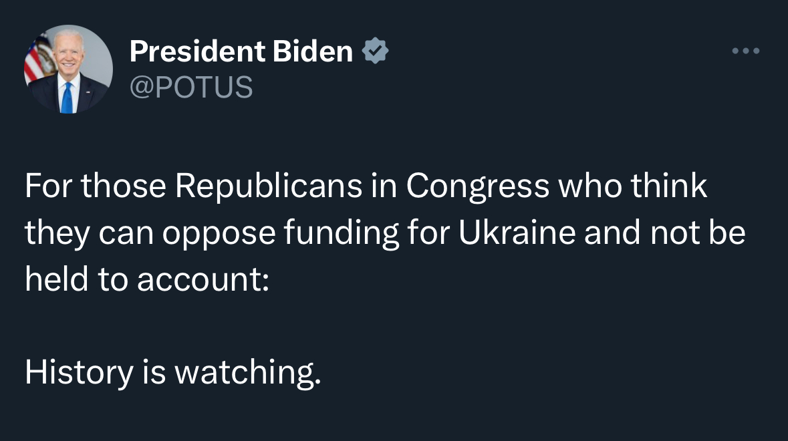This screenshot has height=441, width=788.
Task: Click the word "think" ending the first line
Action: 669,186
